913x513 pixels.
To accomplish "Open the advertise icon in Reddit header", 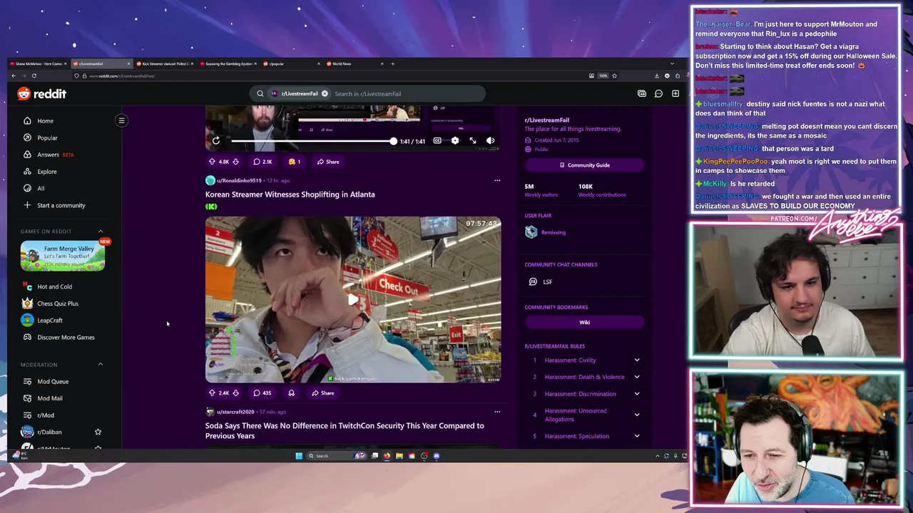I will 641,93.
